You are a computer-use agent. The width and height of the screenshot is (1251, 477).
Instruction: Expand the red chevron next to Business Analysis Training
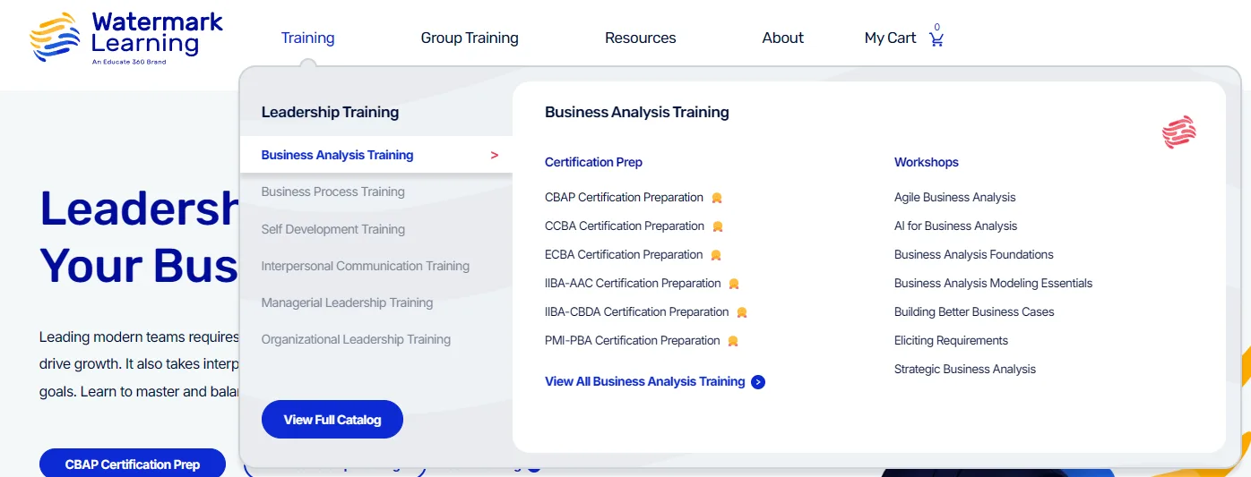pyautogui.click(x=495, y=155)
